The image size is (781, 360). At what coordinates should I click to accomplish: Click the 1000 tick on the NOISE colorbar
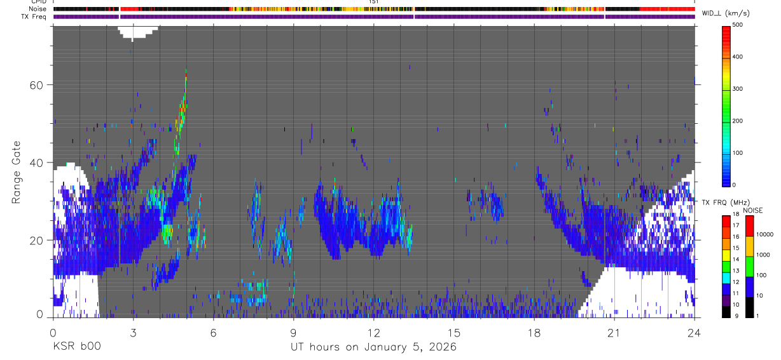[x=763, y=255]
